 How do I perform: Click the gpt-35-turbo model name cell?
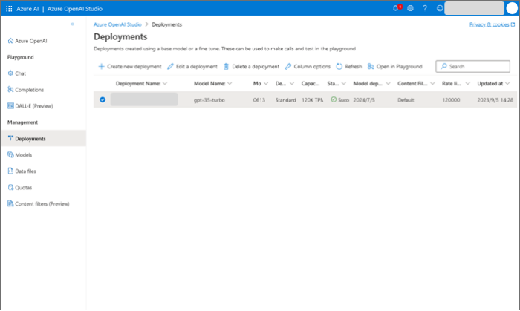coord(209,100)
